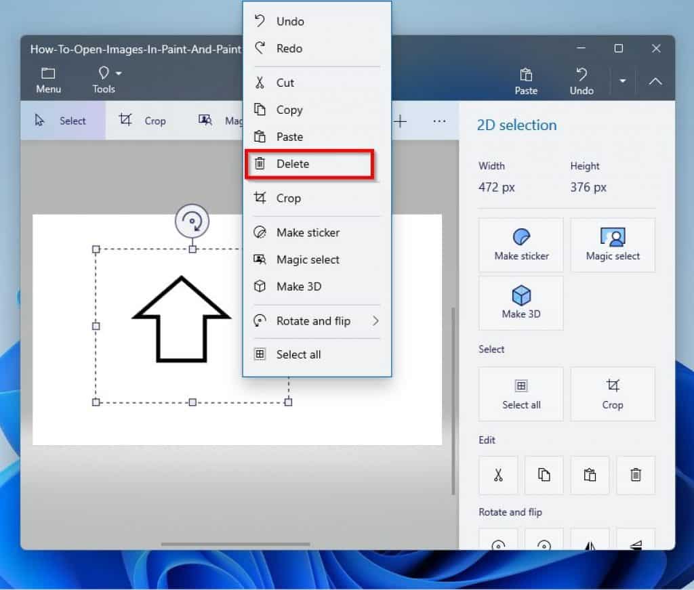
Task: Maximize the Paint 3D window
Action: [x=619, y=48]
